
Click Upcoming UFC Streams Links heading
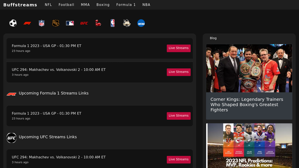point(48,137)
